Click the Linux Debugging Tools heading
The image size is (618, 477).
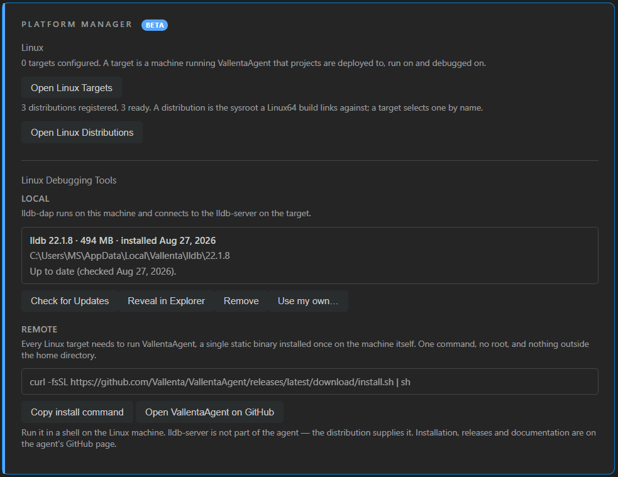(x=69, y=180)
